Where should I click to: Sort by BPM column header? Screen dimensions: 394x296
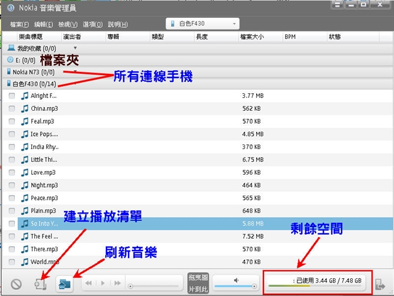[305, 37]
